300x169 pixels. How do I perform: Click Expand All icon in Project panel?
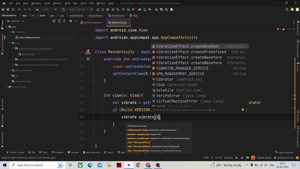[59, 21]
